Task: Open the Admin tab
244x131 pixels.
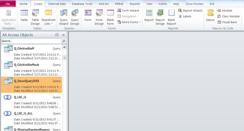Action: pos(163,4)
